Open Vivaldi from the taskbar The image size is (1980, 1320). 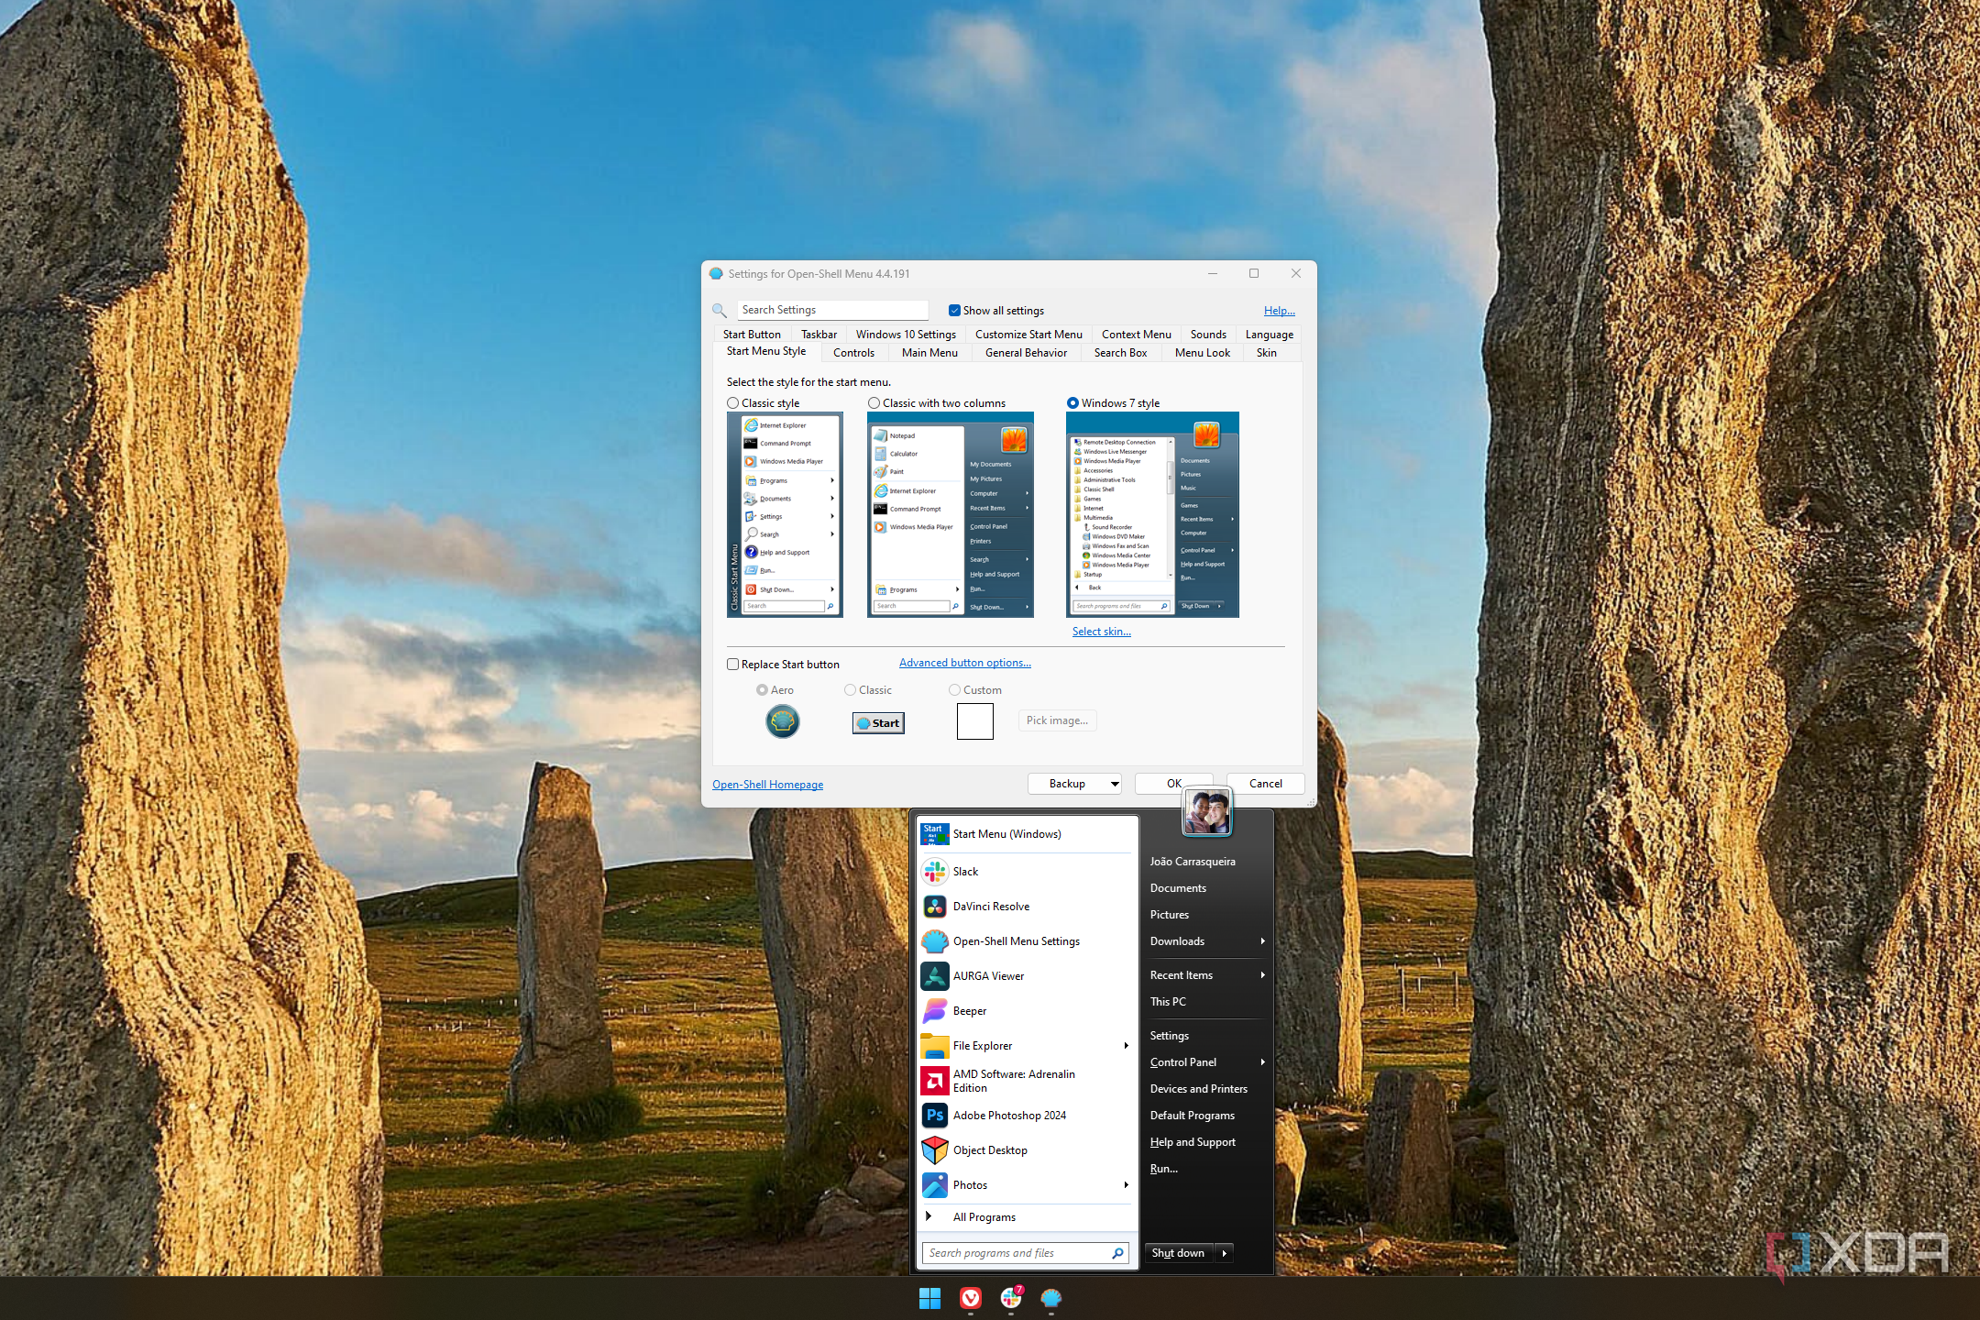click(x=971, y=1299)
